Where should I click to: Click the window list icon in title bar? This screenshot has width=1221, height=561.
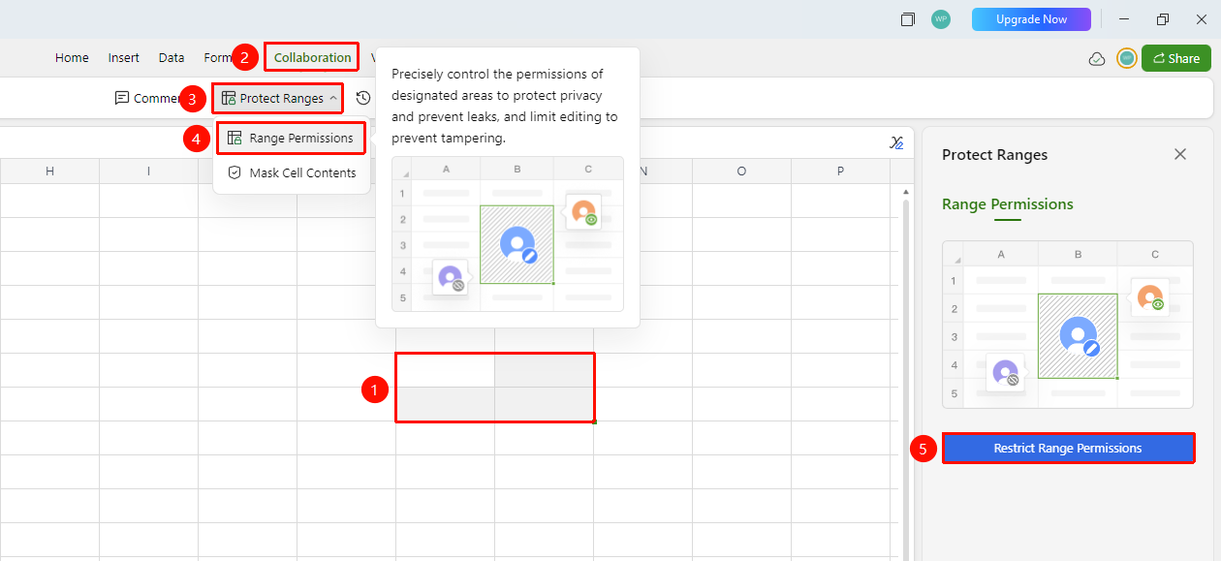(x=908, y=19)
